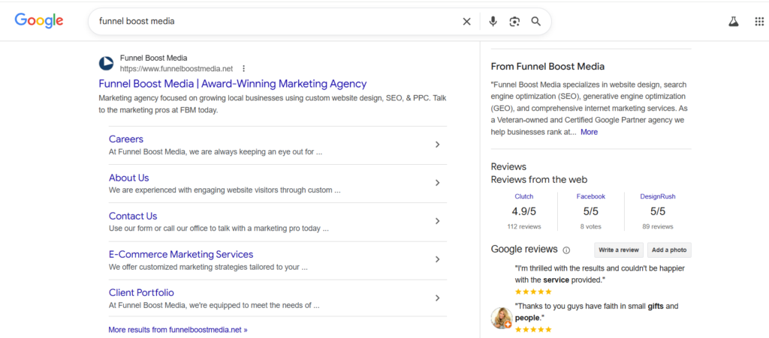Expand the About Us sitelink chevron
The image size is (769, 338).
coord(437,183)
